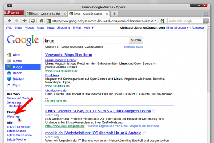
Task: Click the address bar URL field
Action: 101,21
